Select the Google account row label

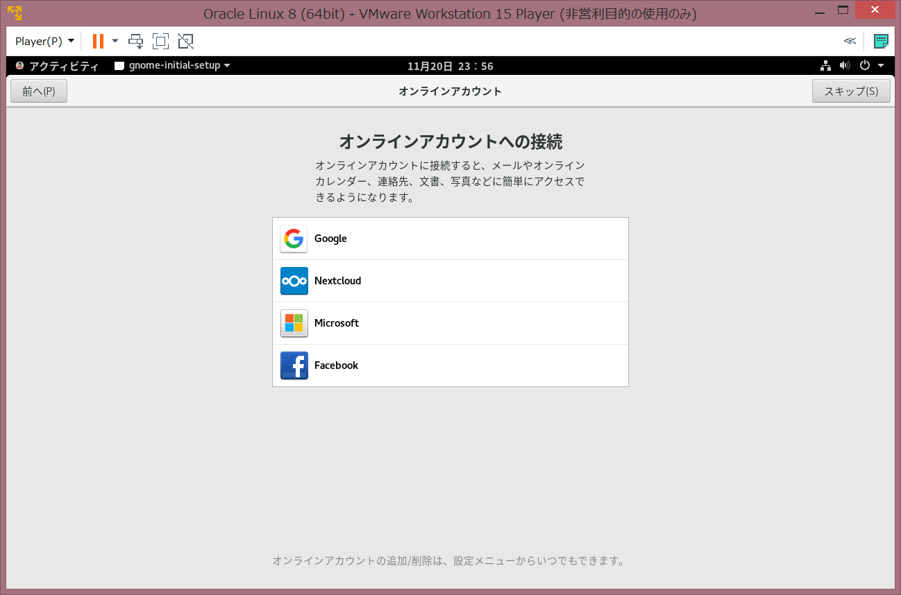(330, 239)
